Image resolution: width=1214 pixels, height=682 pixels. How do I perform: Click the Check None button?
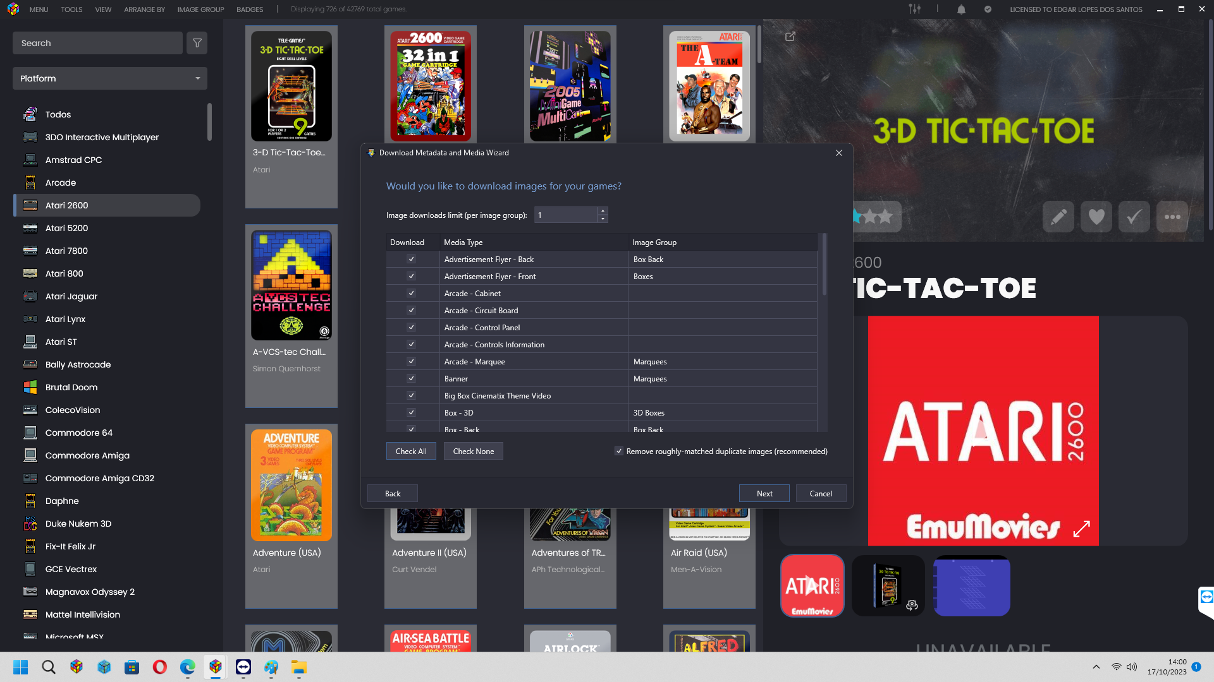(474, 451)
